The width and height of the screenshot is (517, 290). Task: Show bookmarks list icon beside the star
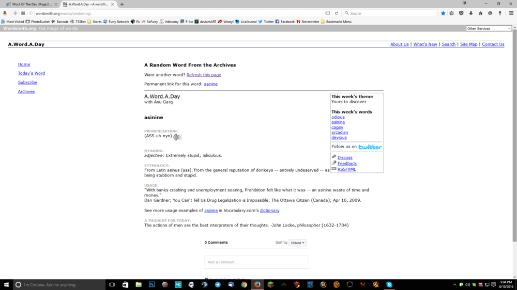click(452, 13)
